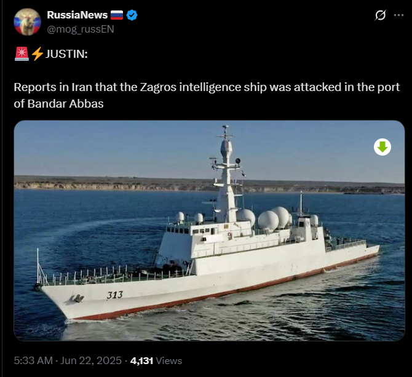Click the red siren emoji

[22, 54]
